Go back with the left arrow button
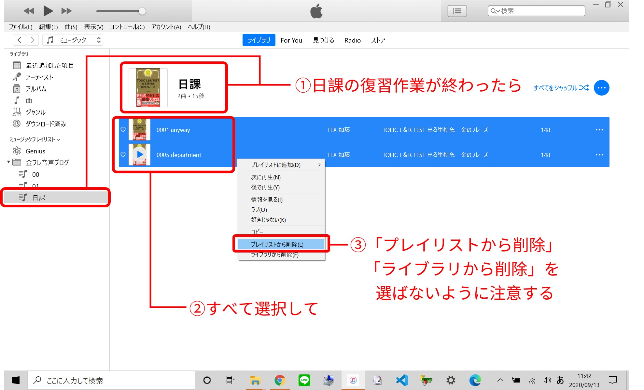 pyautogui.click(x=20, y=40)
